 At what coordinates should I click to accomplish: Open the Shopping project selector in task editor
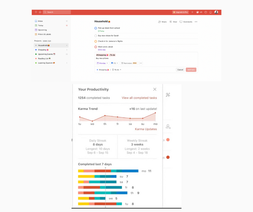pos(102,70)
